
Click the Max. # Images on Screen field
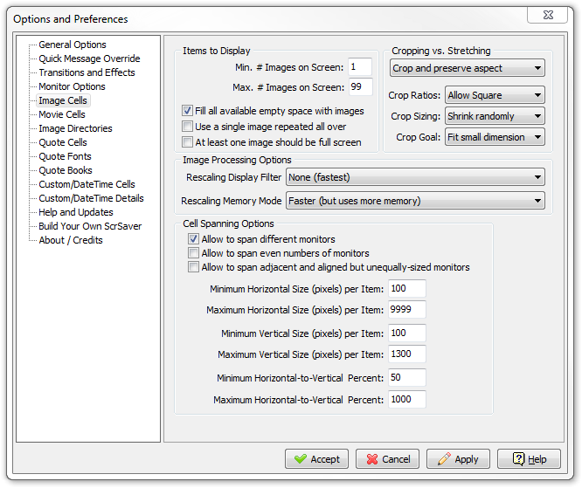(360, 87)
